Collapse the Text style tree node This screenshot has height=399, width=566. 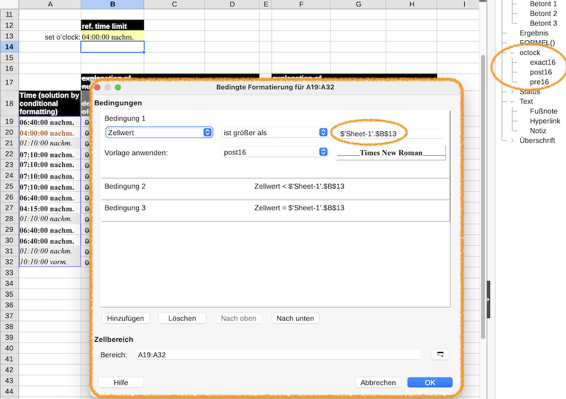512,102
